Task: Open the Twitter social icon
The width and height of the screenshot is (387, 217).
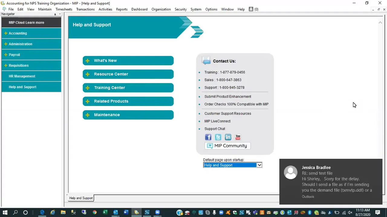Action: point(218,137)
